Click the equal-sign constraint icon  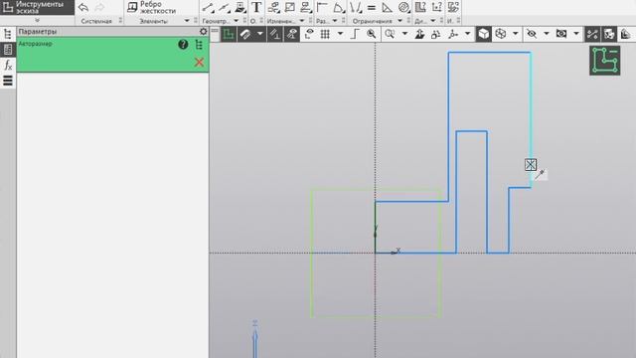371,7
